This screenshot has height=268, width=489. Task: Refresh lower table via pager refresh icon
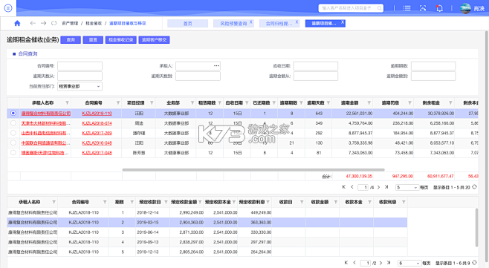pyautogui.click(x=474, y=263)
